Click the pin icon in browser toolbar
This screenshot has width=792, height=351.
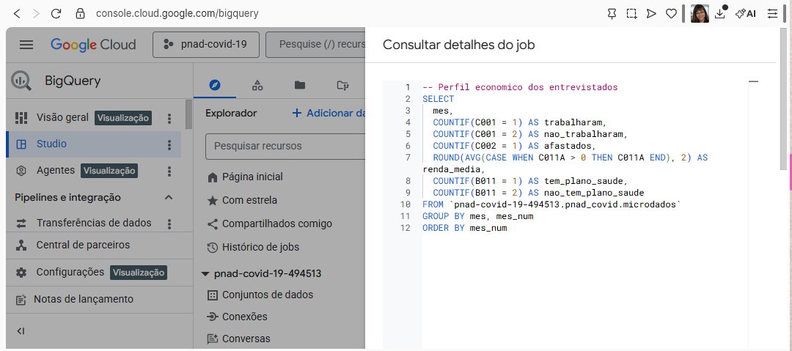point(612,14)
